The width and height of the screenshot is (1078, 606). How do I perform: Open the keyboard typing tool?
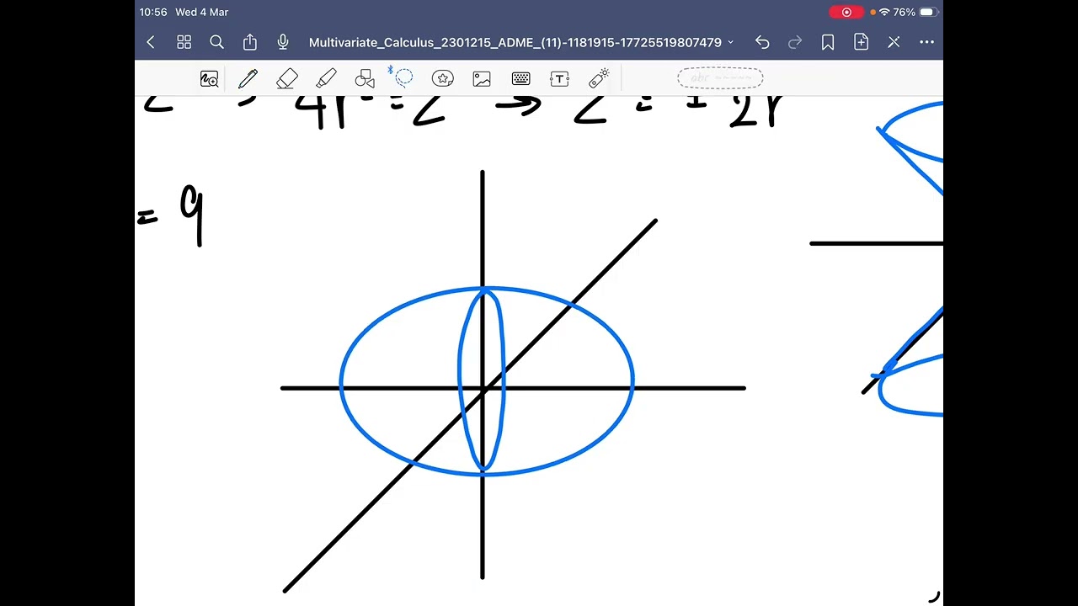click(x=520, y=79)
